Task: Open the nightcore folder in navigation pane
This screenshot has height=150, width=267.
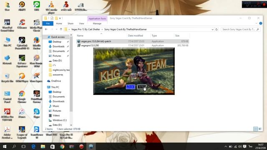Action: [x=59, y=70]
